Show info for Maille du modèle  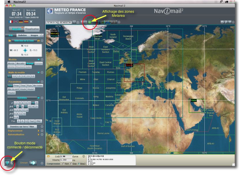(x=42, y=72)
